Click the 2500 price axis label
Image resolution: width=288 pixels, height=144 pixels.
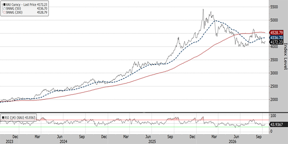point(274,86)
